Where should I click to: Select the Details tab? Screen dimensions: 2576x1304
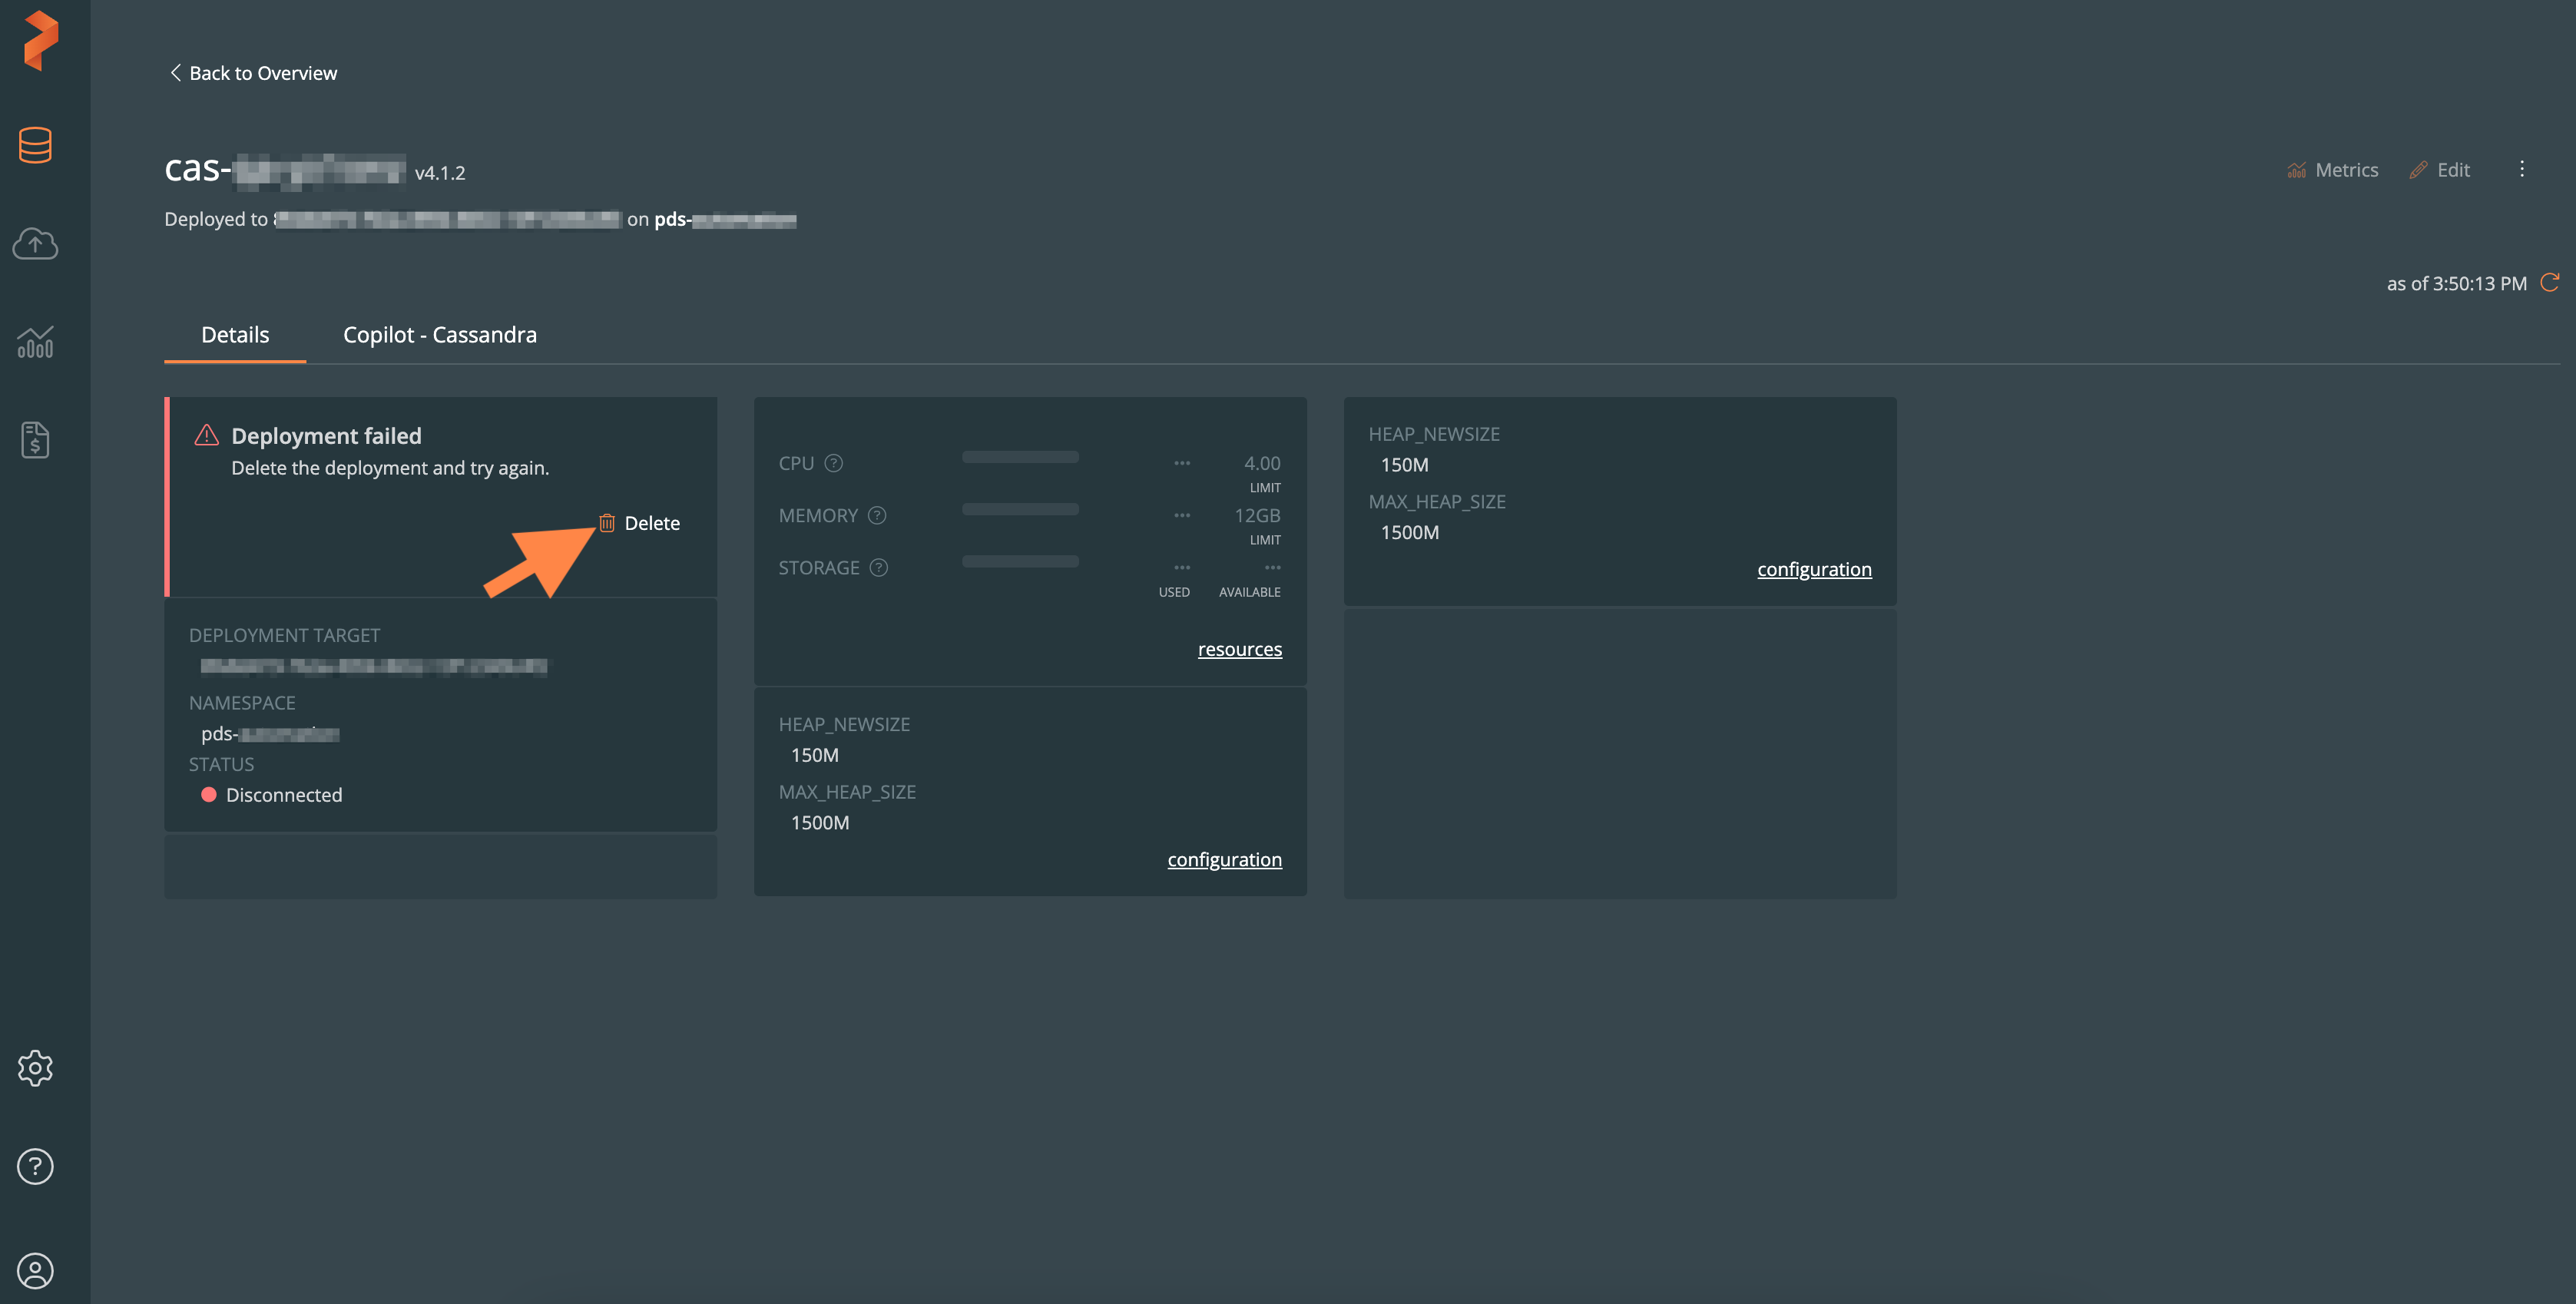[x=234, y=334]
